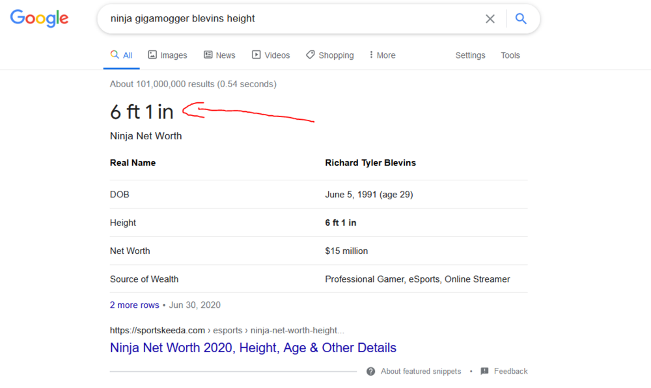Switch to the All results tab
Viewport: 651px width, 388px height.
[121, 55]
